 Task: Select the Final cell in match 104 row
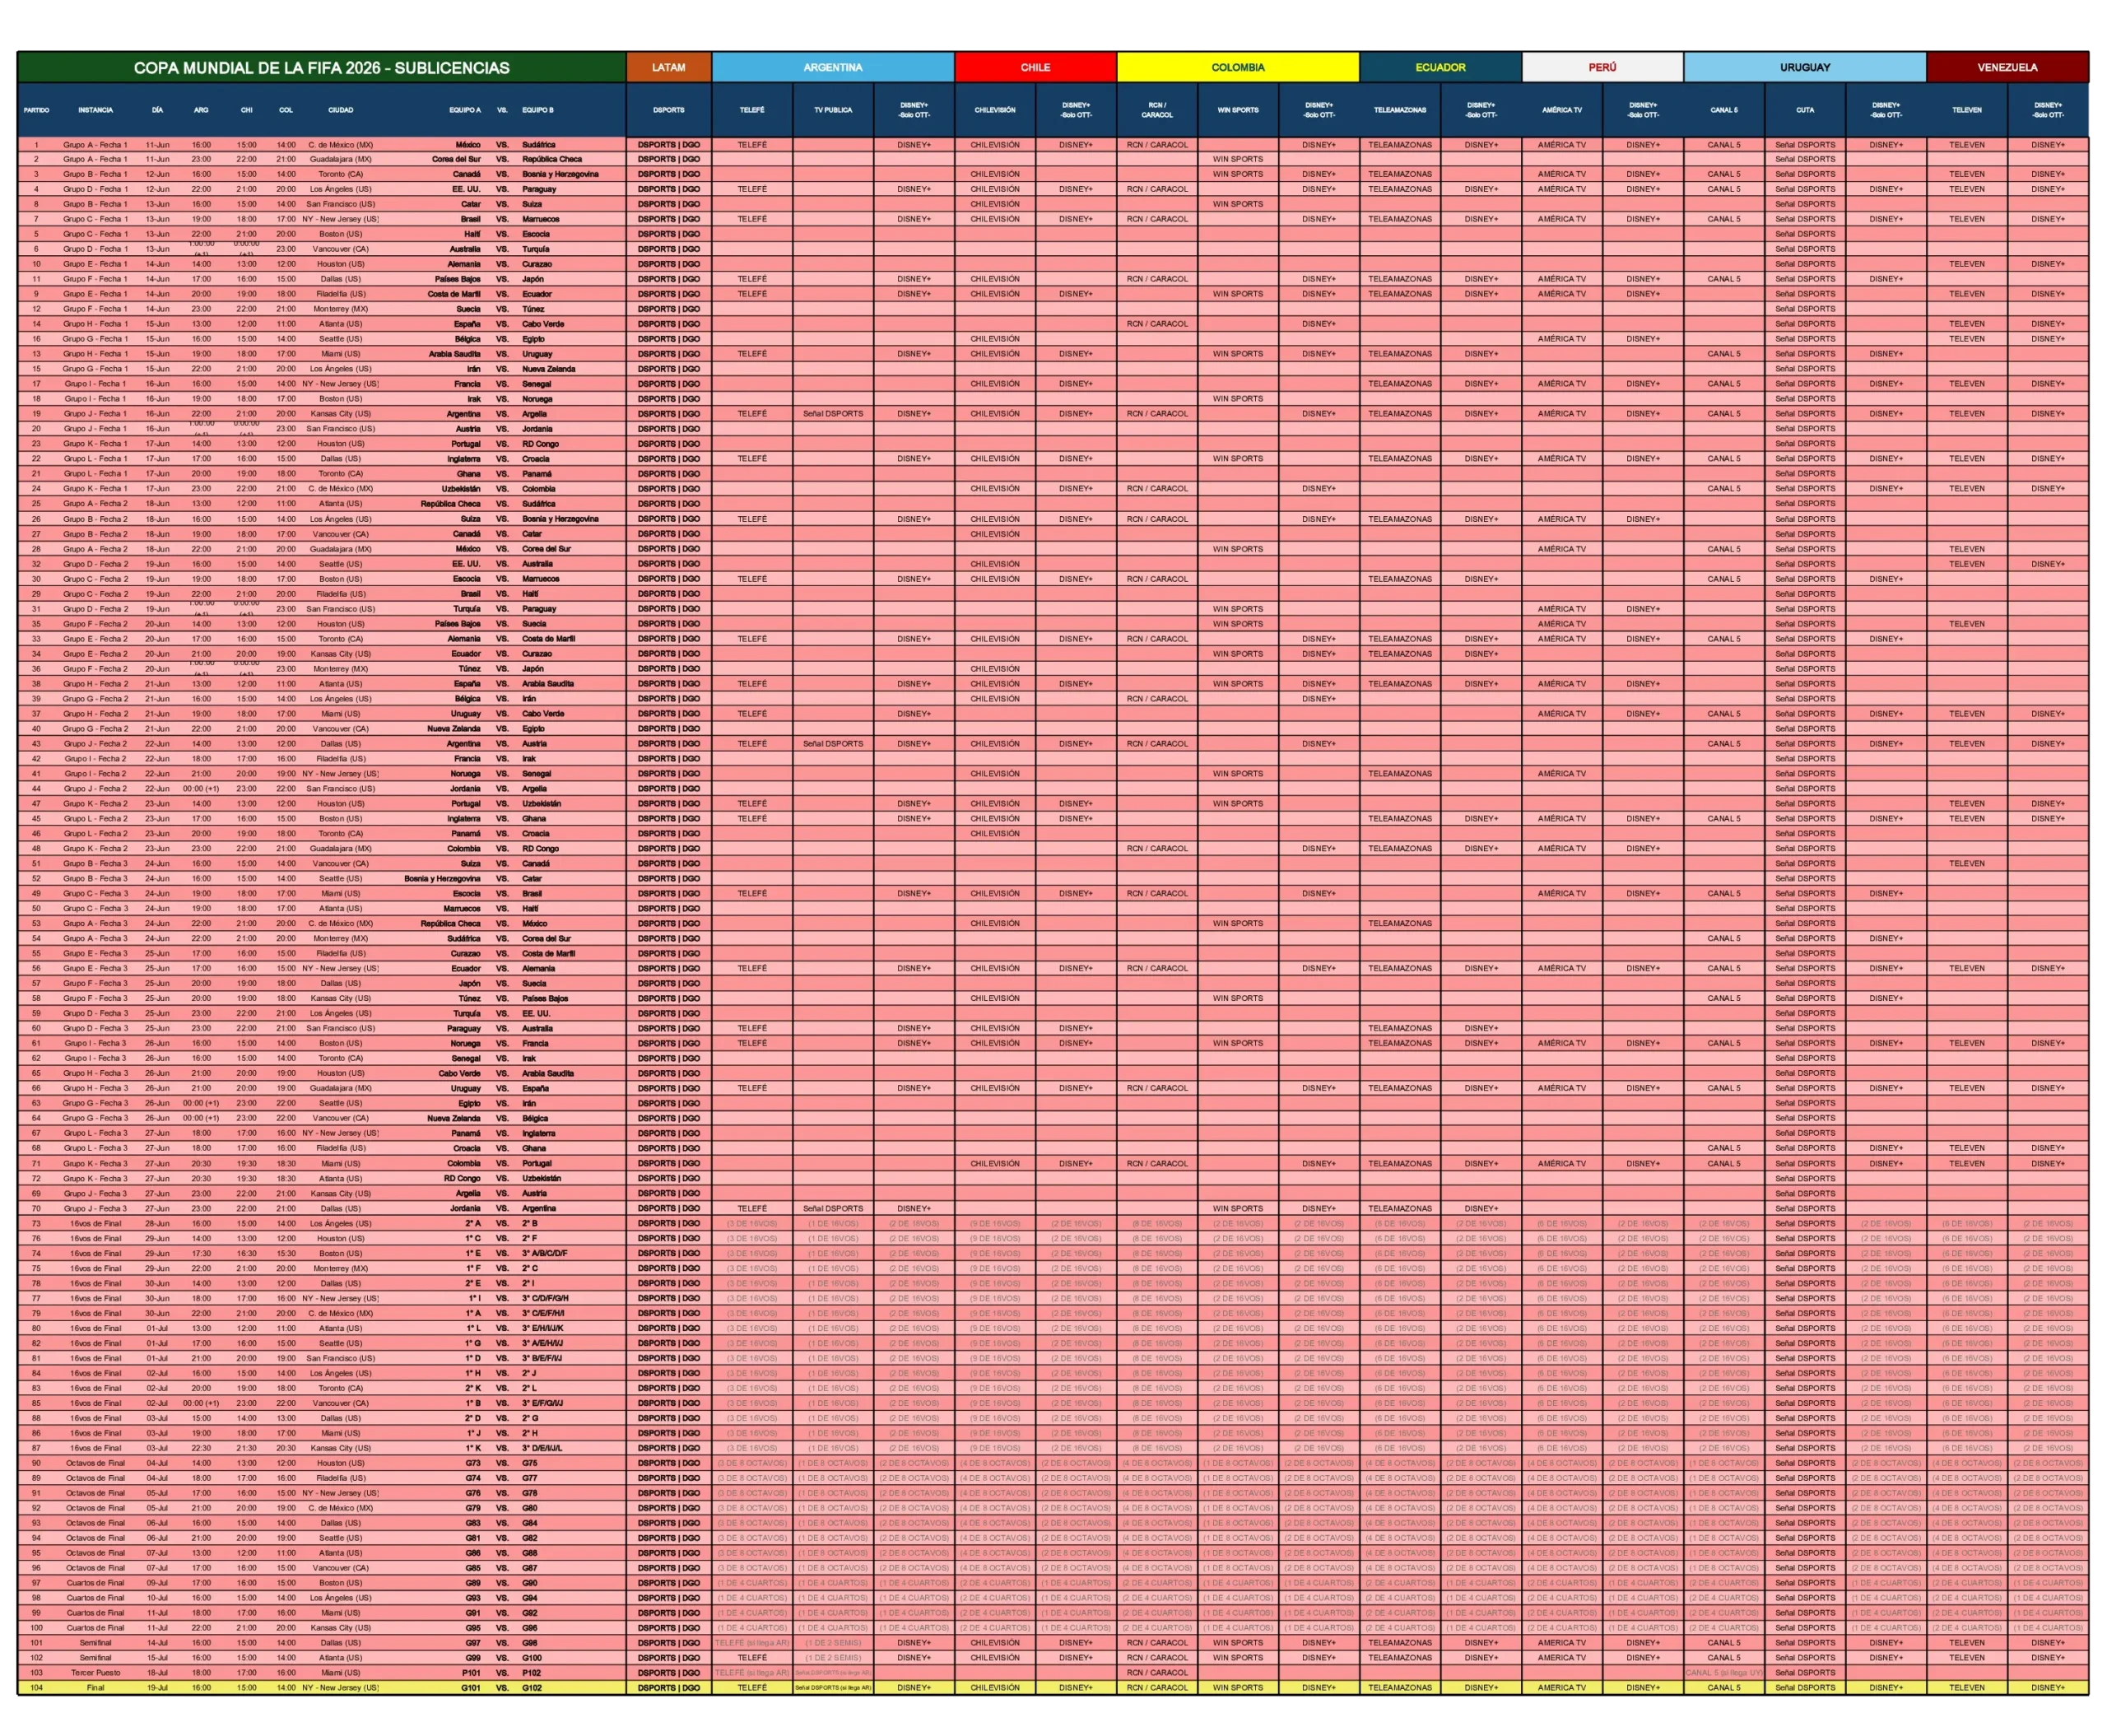pos(95,1687)
